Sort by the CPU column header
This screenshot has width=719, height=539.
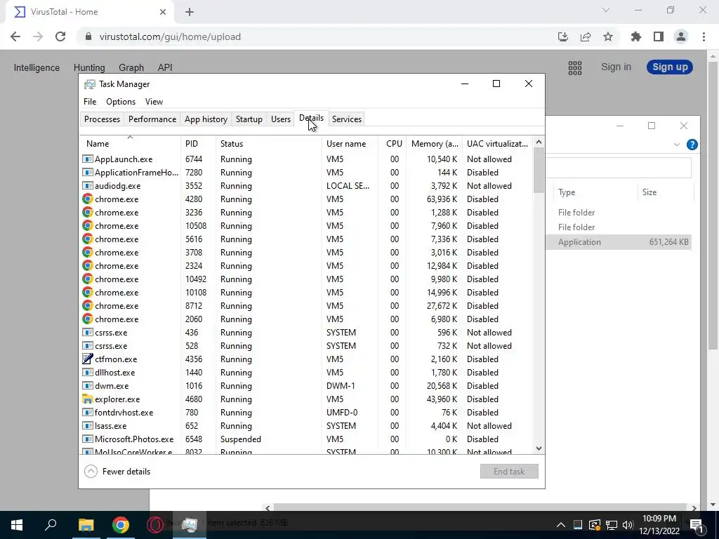click(x=393, y=143)
